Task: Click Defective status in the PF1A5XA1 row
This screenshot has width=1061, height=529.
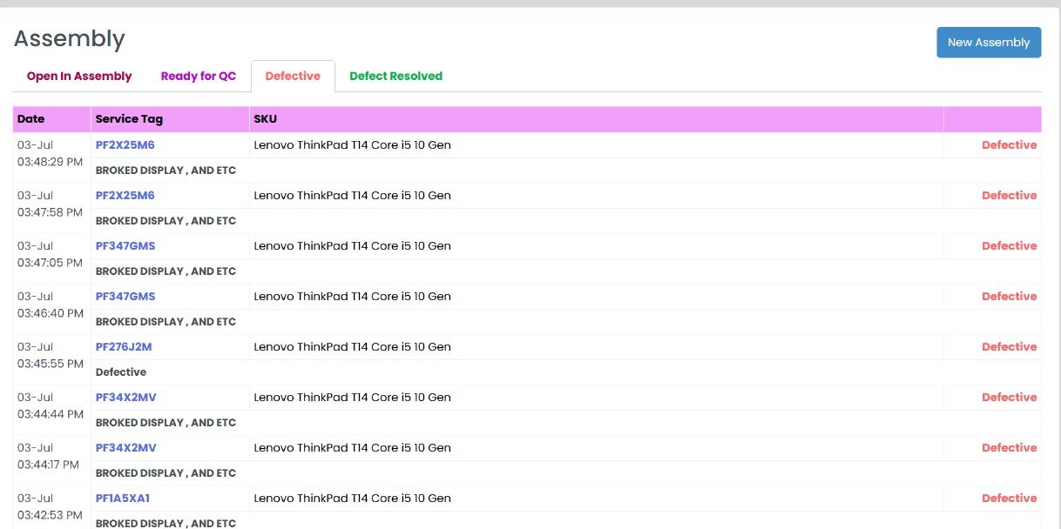Action: click(1009, 499)
